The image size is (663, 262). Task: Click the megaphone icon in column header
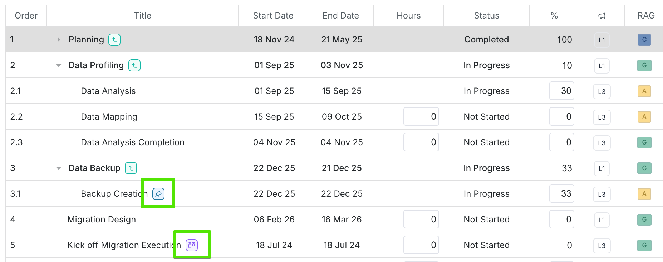pyautogui.click(x=602, y=16)
